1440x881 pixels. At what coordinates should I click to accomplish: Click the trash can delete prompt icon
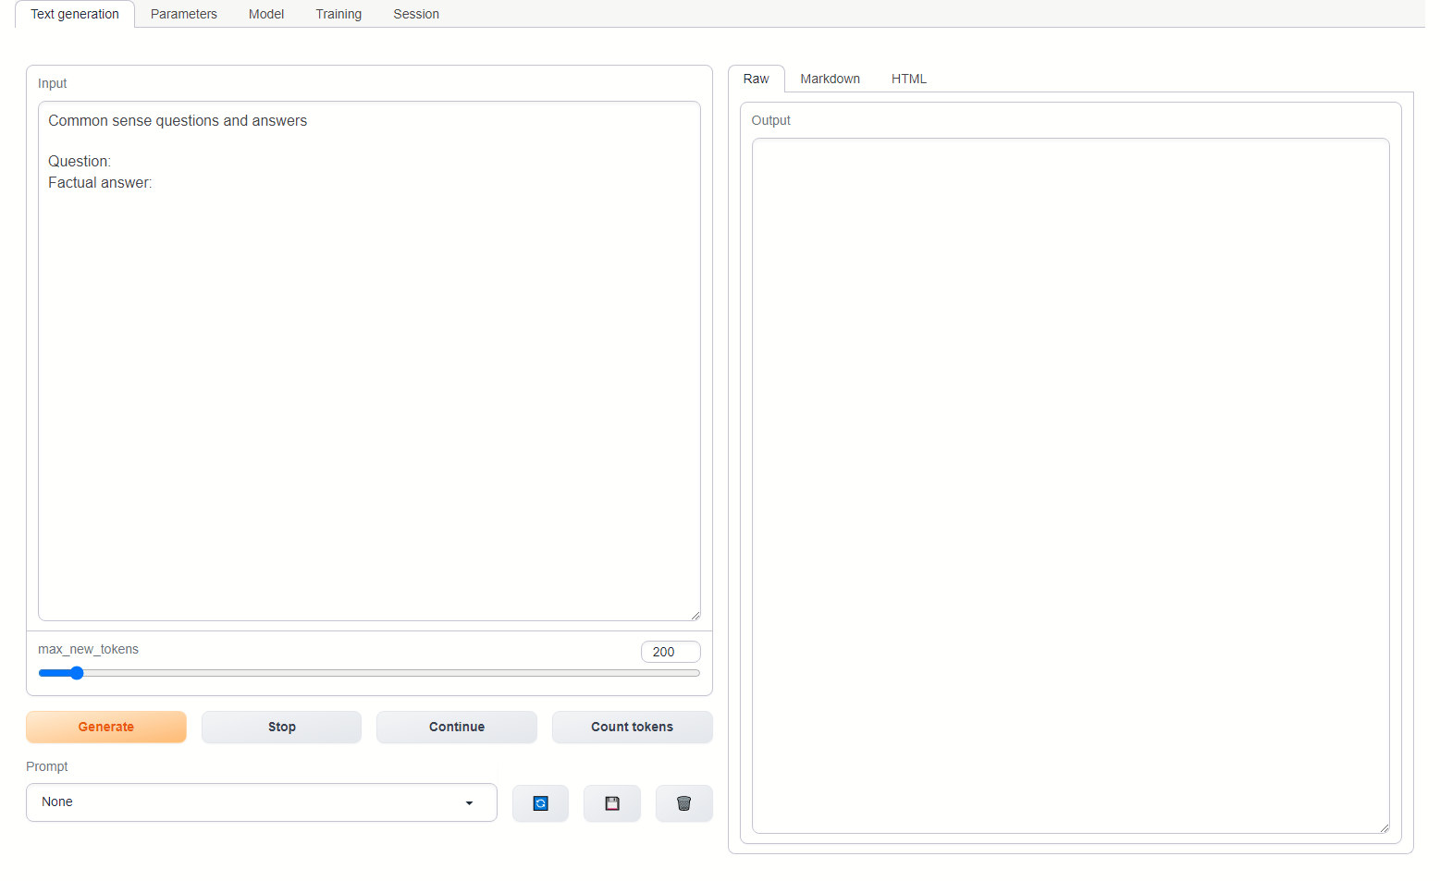point(683,803)
